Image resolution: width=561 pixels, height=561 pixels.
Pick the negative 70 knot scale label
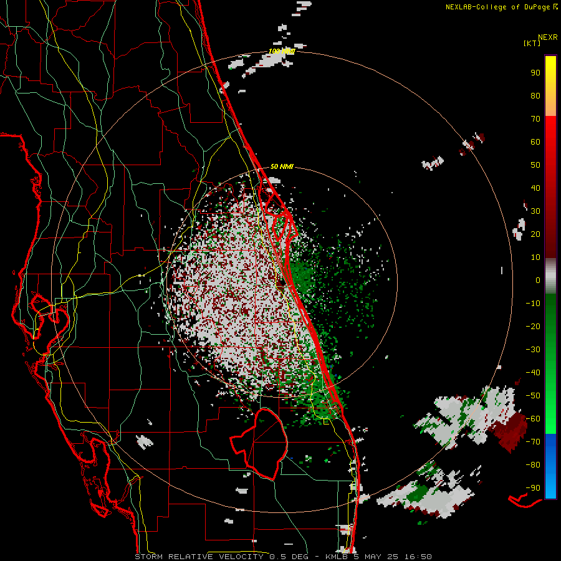(x=533, y=442)
